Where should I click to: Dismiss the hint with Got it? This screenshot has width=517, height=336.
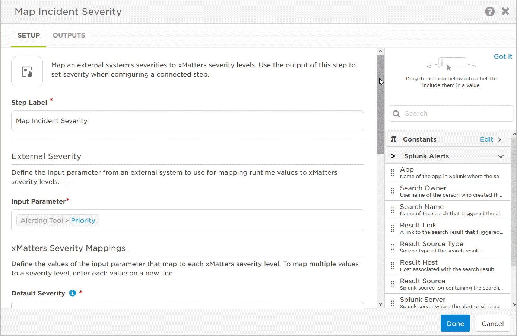coord(503,56)
